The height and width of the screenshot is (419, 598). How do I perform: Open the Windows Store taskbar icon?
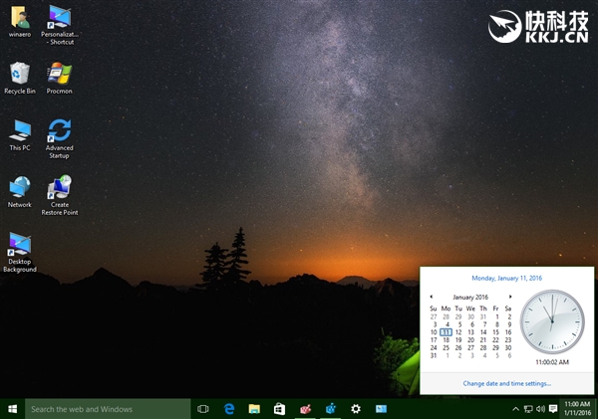(x=279, y=409)
